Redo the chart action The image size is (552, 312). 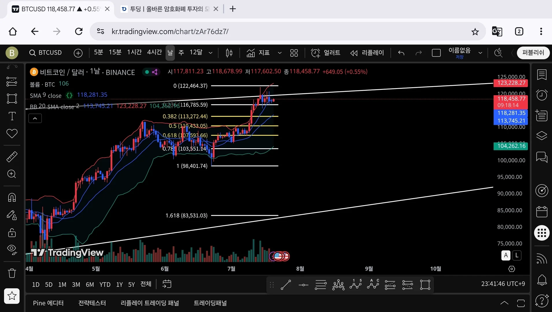(418, 53)
